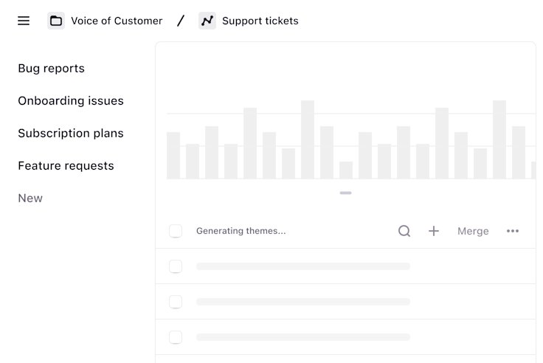Image resolution: width=543 pixels, height=363 pixels.
Task: Click Support tickets breadcrumb title
Action: pyautogui.click(x=260, y=21)
